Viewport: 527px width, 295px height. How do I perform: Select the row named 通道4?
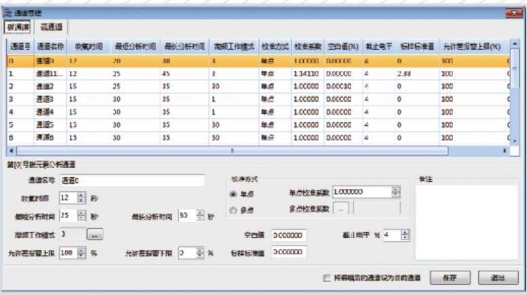pyautogui.click(x=258, y=112)
